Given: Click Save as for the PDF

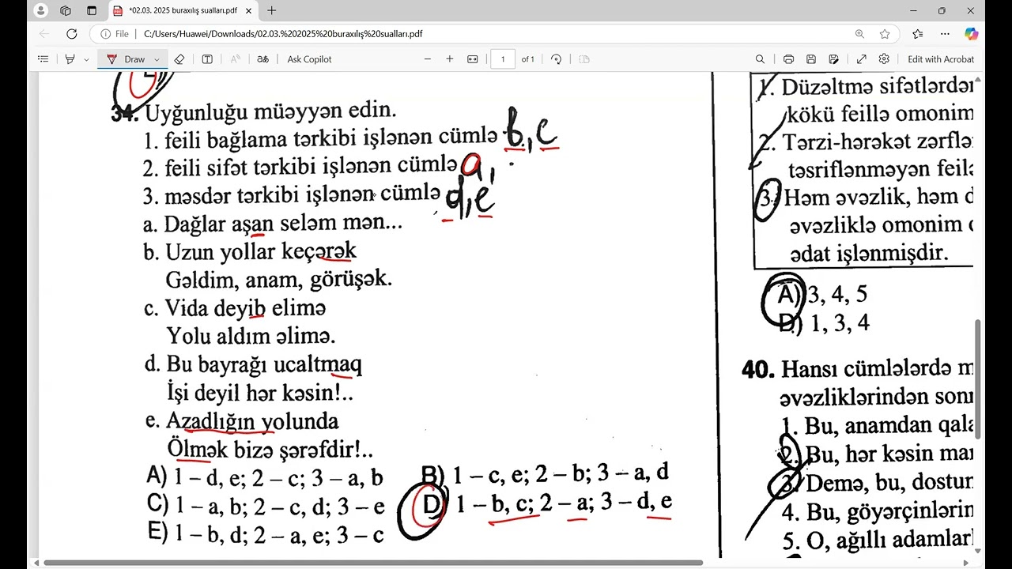Looking at the screenshot, I should [833, 59].
